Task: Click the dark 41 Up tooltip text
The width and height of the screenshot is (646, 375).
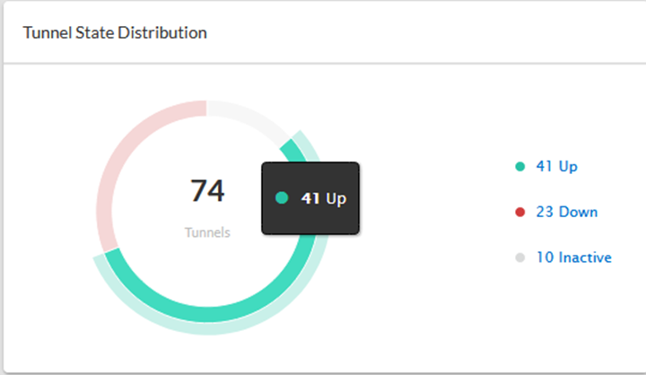Action: coord(323,198)
